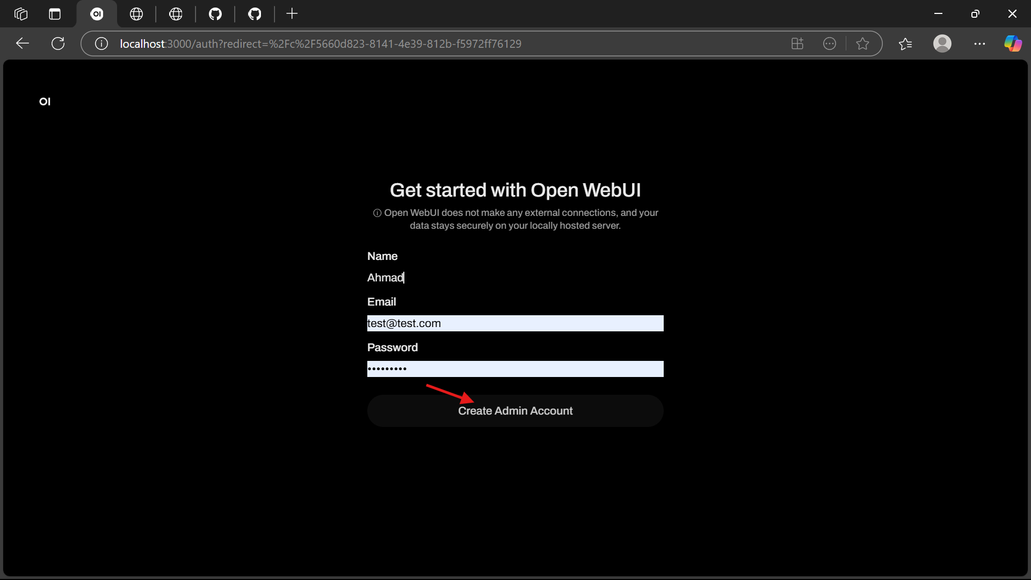This screenshot has width=1031, height=580.
Task: Add page to favorites with star icon
Action: click(x=862, y=44)
